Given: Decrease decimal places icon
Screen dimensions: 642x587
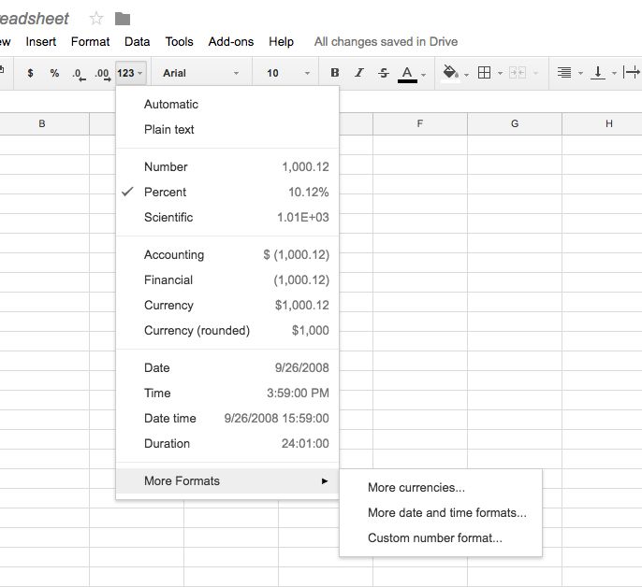Looking at the screenshot, I should [x=79, y=74].
